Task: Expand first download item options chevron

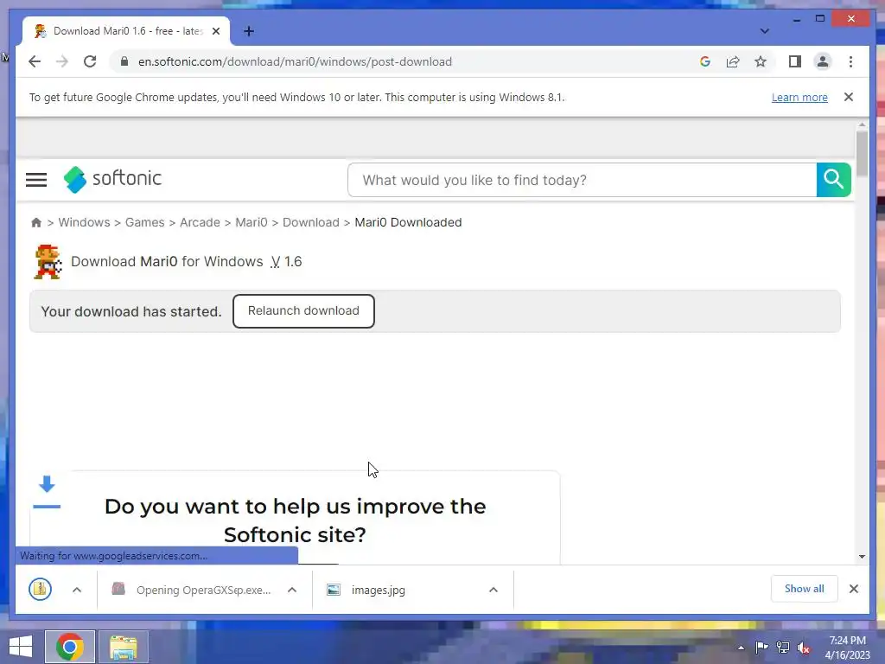Action: click(77, 590)
